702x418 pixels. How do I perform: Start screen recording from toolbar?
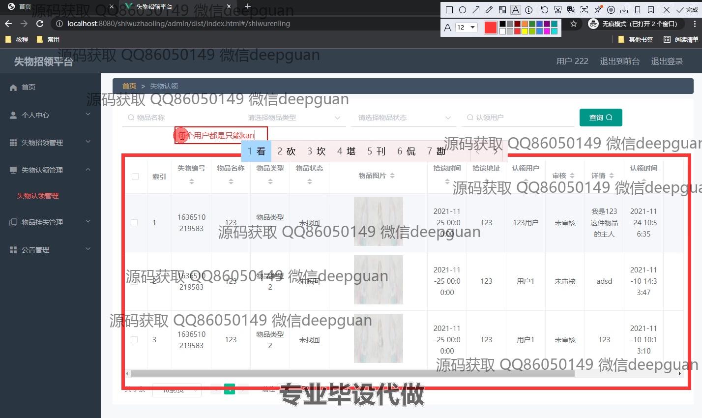tap(611, 10)
